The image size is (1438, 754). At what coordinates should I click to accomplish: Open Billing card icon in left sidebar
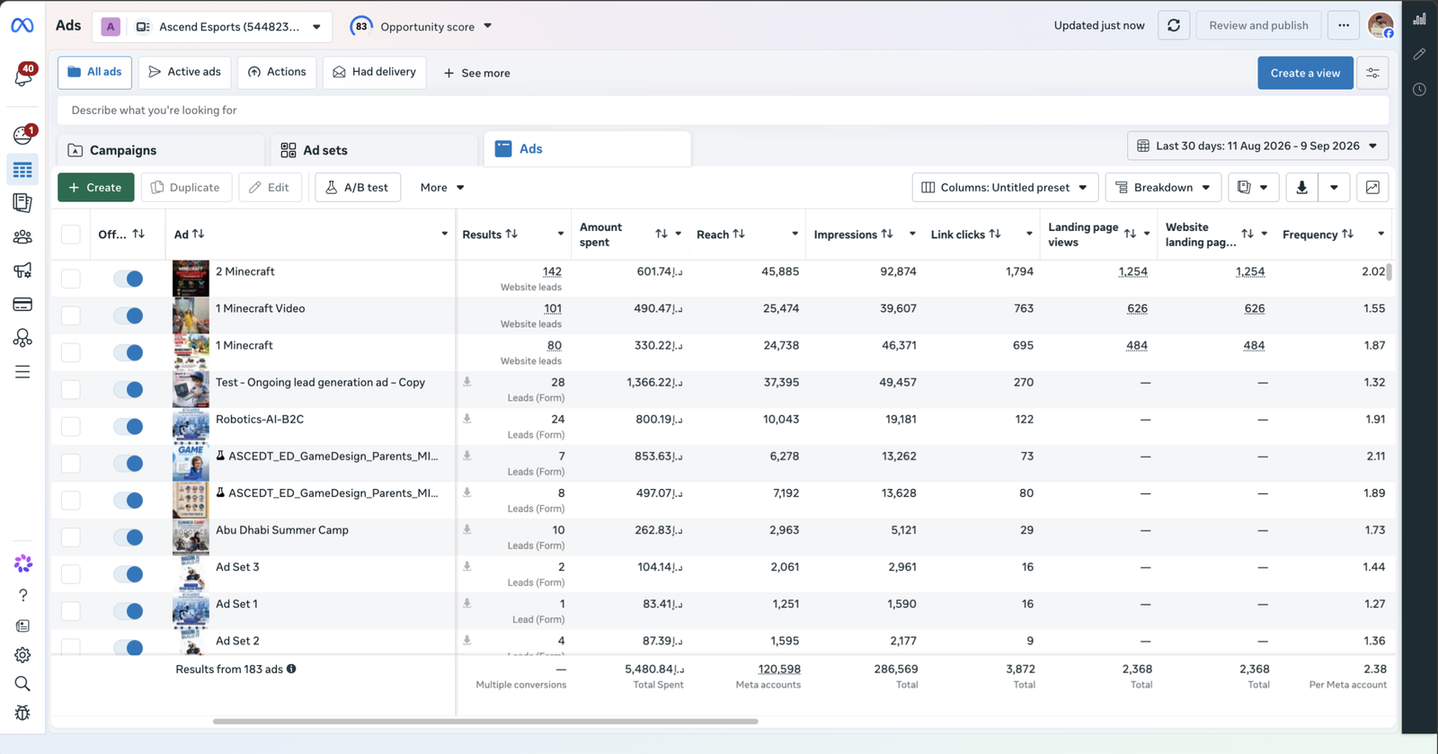click(22, 305)
